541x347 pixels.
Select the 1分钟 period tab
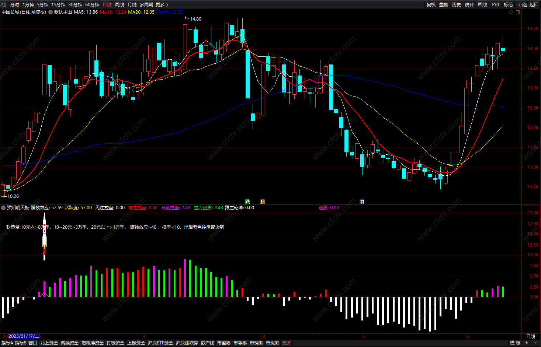[28, 4]
